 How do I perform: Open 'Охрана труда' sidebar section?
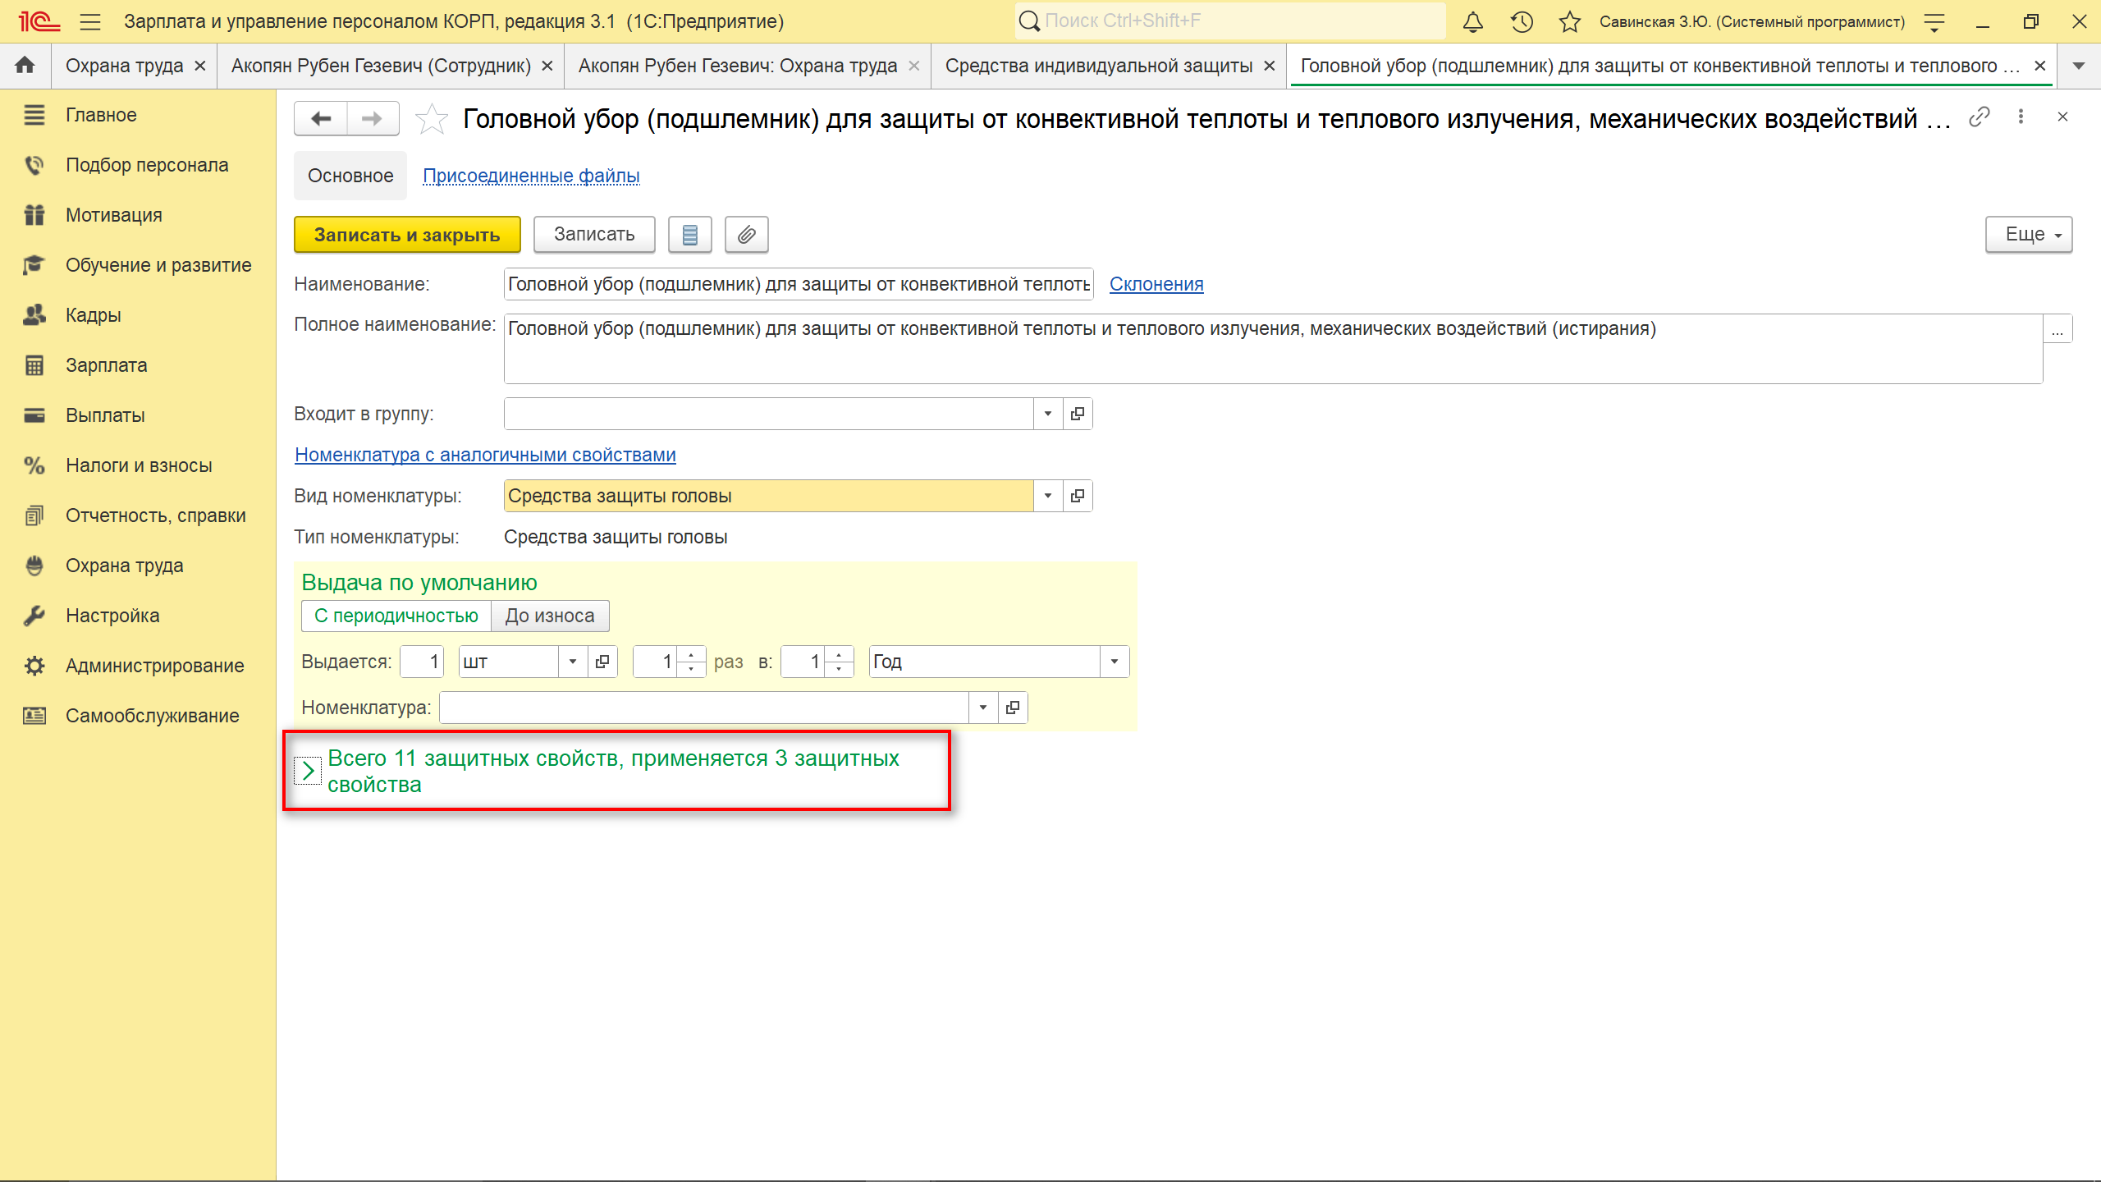[x=124, y=566]
